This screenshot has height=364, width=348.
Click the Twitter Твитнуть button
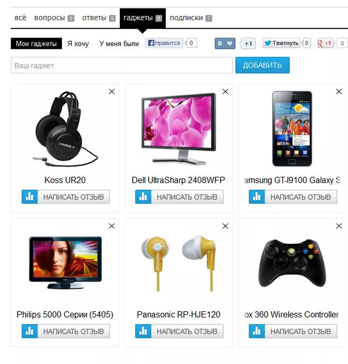[281, 43]
